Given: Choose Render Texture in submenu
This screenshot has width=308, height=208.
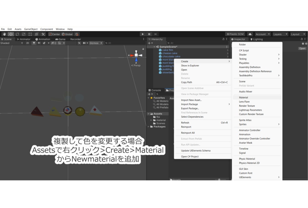Looking at the screenshot, I should click(257, 106).
